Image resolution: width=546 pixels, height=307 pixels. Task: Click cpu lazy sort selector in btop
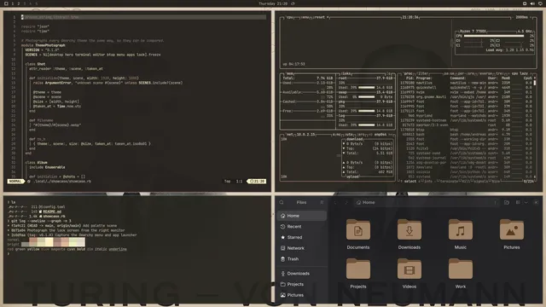[520, 74]
